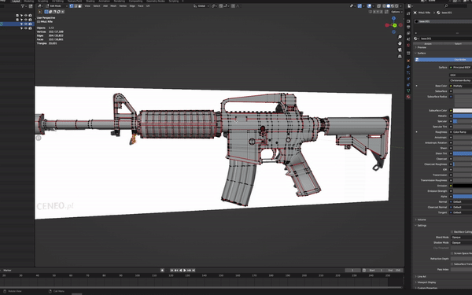Select the Tweak select tool icon
The height and width of the screenshot is (295, 472).
tap(40, 12)
